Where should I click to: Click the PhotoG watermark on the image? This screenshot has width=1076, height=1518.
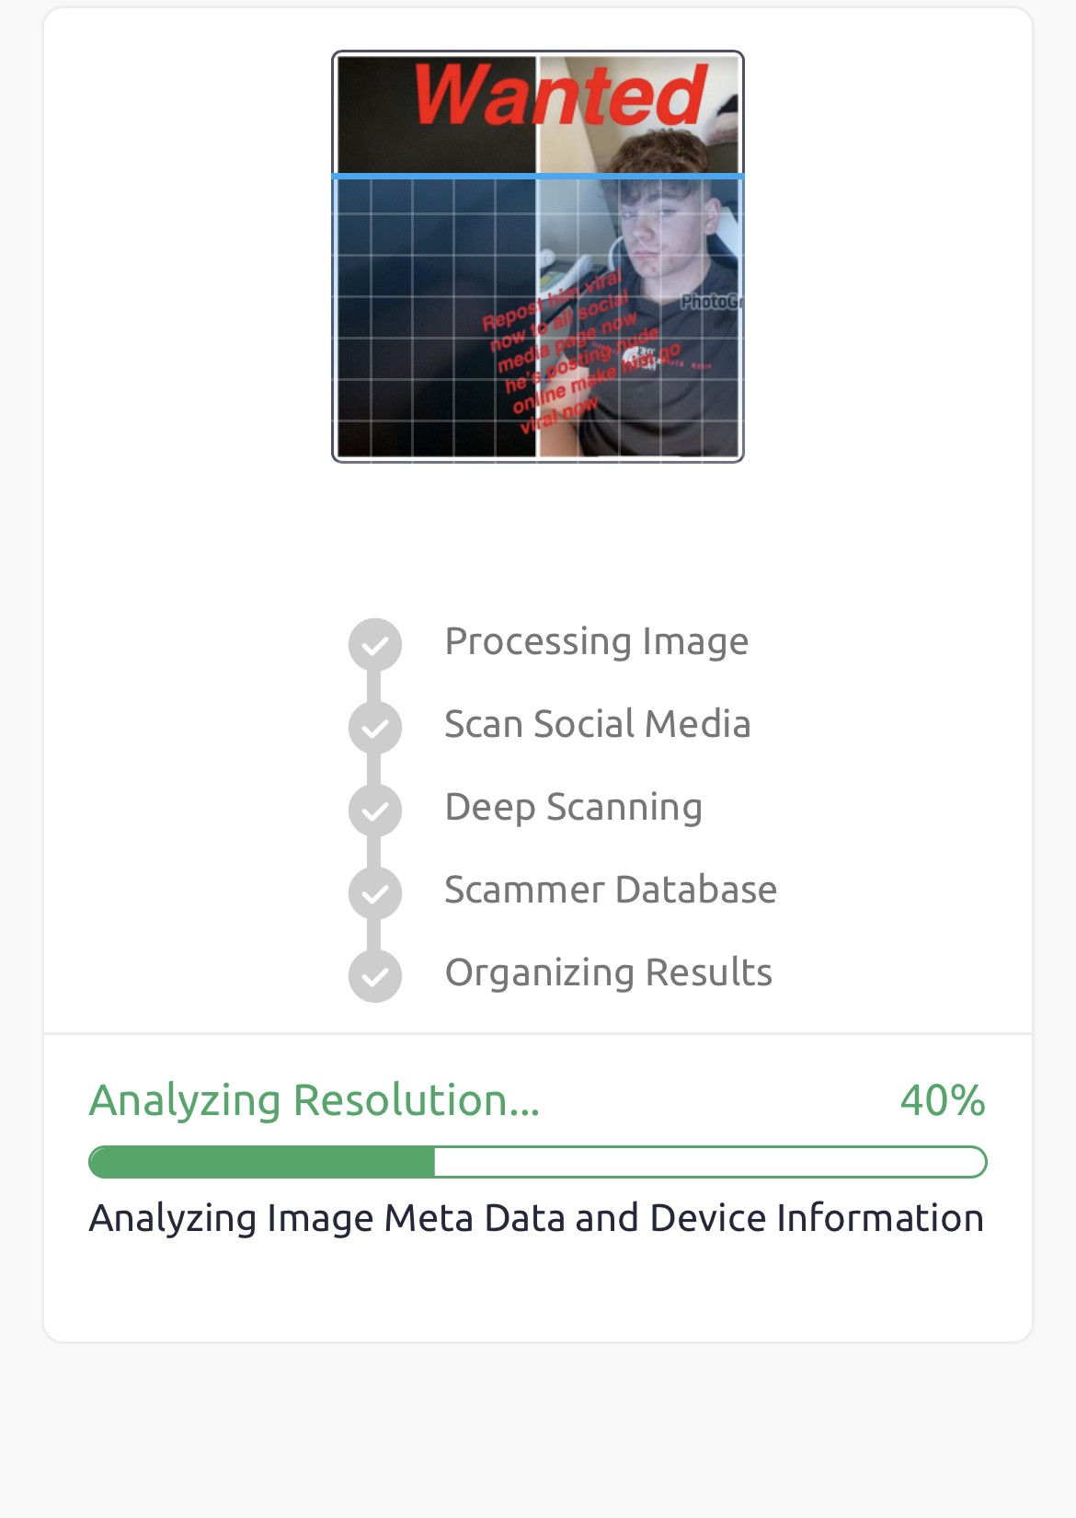coord(710,301)
